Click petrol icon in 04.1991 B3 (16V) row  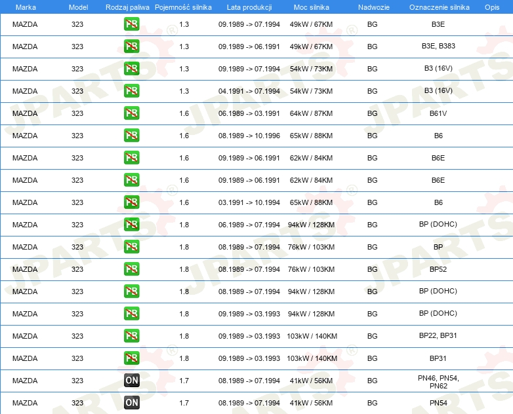coord(131,91)
